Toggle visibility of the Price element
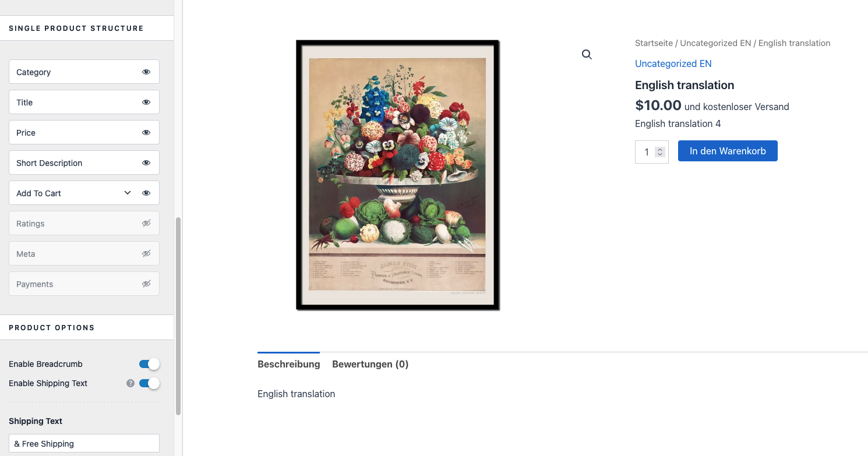This screenshot has height=456, width=868. pyautogui.click(x=146, y=133)
